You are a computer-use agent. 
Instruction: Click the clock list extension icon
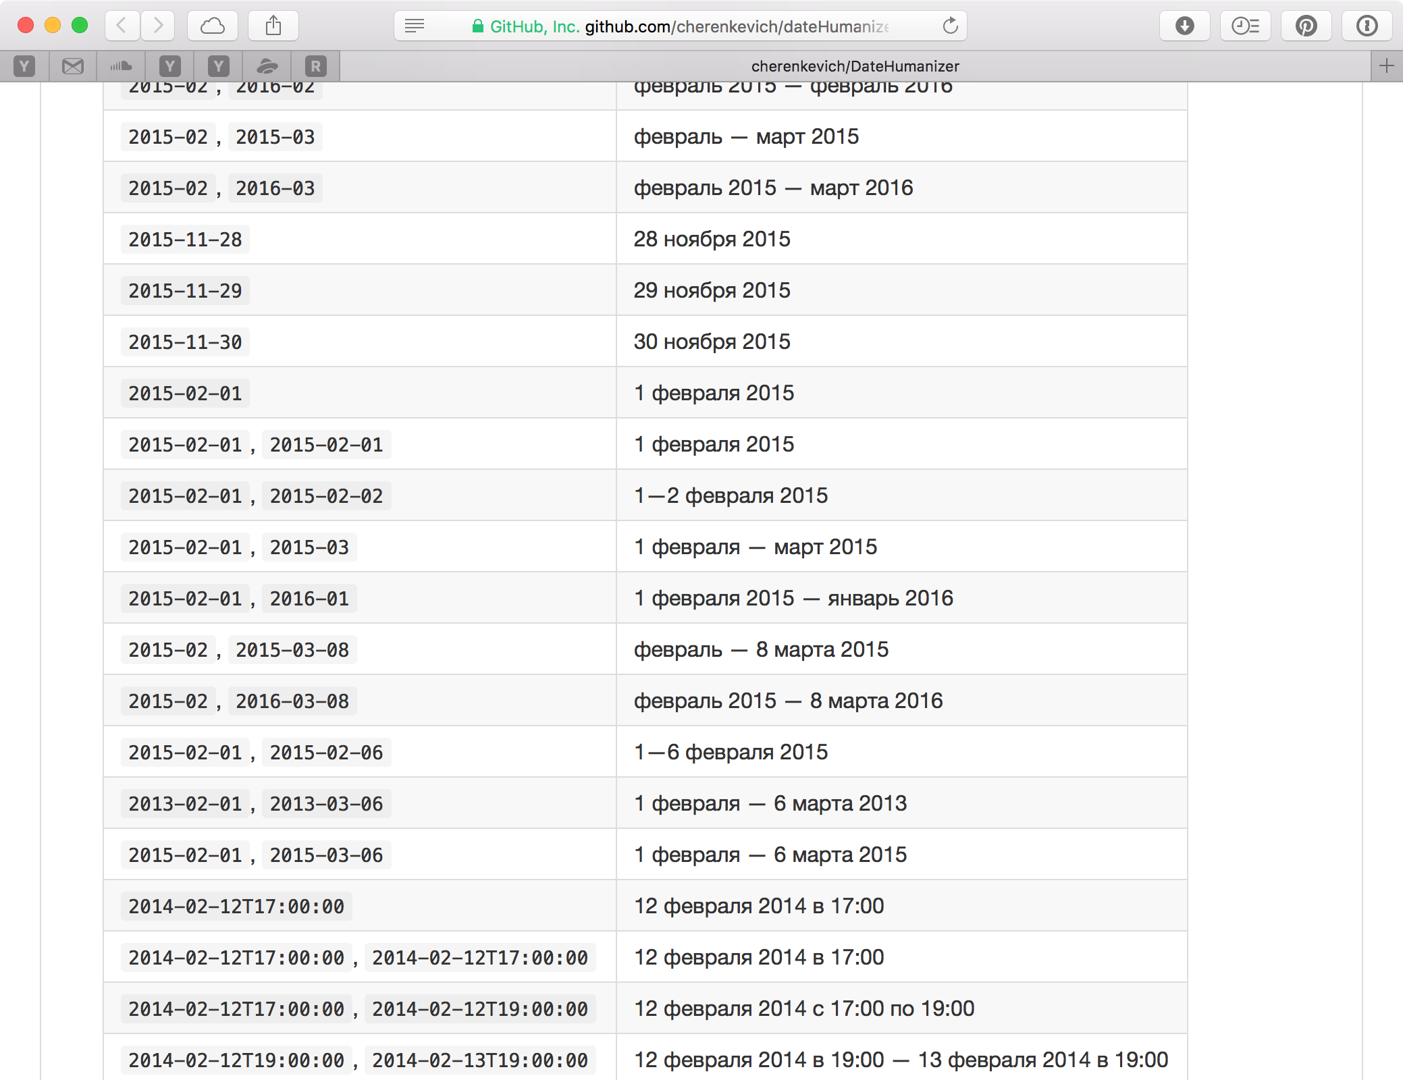(1246, 26)
